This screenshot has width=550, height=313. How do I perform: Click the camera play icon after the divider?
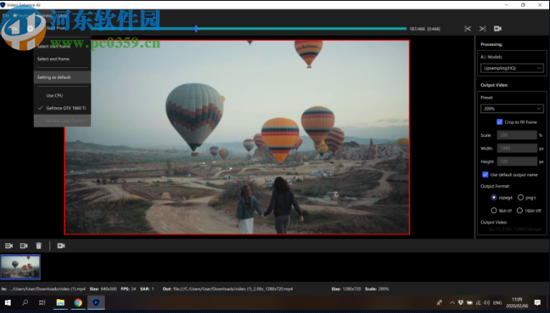coord(61,246)
